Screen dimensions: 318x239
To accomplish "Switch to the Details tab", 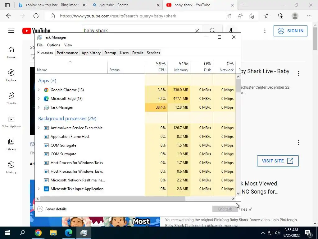I will pos(138,53).
